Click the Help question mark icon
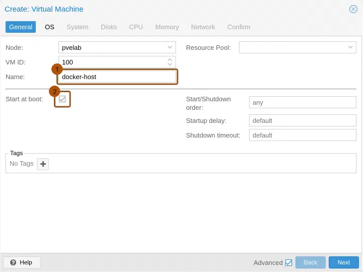 pos(13,262)
